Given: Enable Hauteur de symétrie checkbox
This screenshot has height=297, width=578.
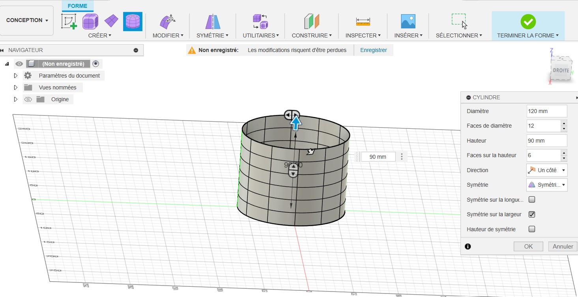Looking at the screenshot, I should coord(532,229).
